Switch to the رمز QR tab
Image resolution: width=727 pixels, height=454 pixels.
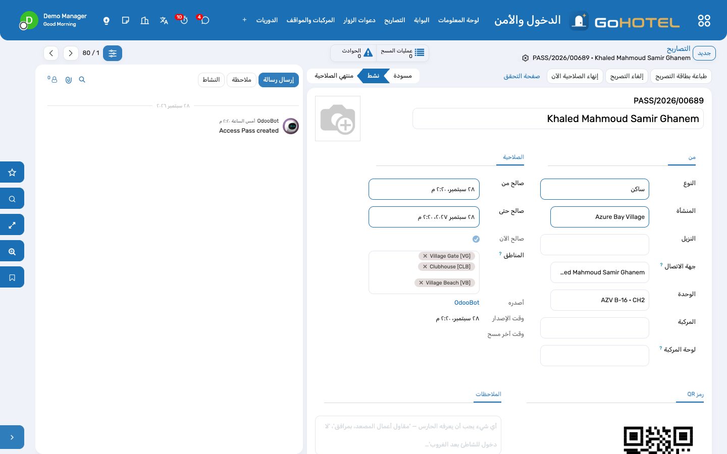pos(695,394)
